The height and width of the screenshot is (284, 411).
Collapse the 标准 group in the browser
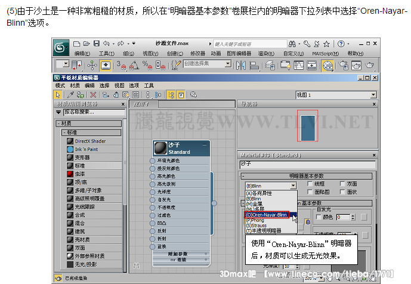[64, 132]
